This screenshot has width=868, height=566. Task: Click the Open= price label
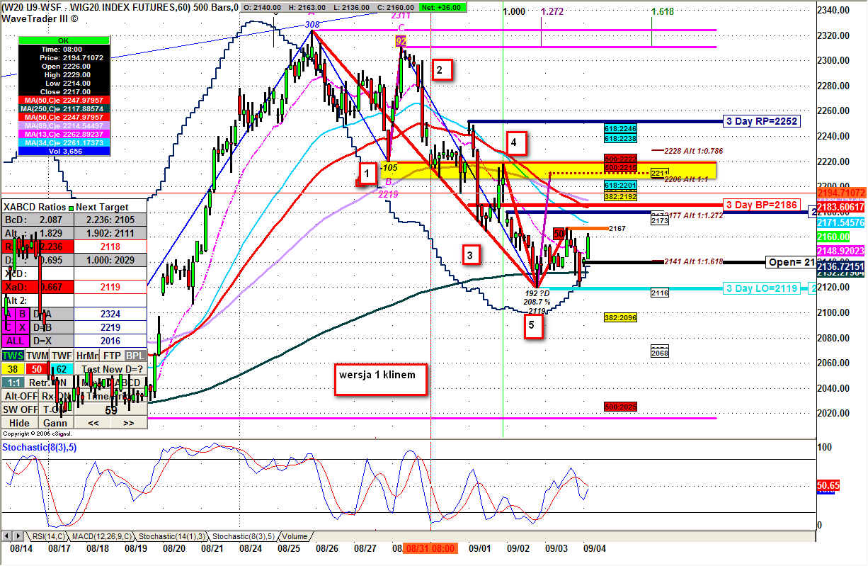pos(790,262)
